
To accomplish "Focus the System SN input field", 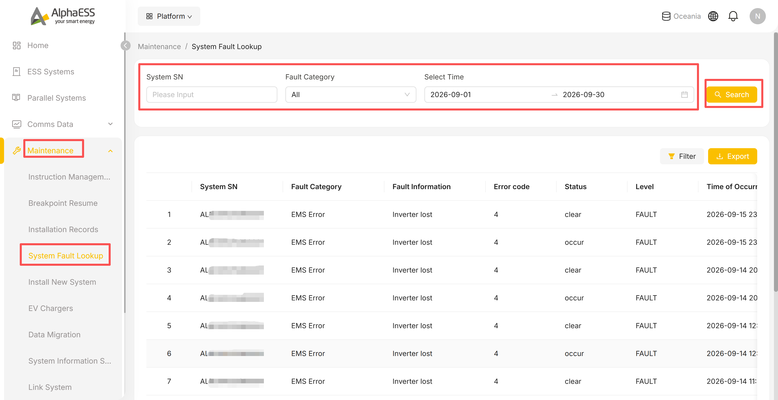I will (x=211, y=95).
